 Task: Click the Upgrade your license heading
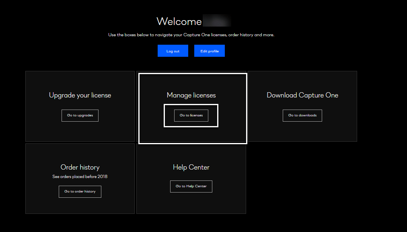[80, 95]
